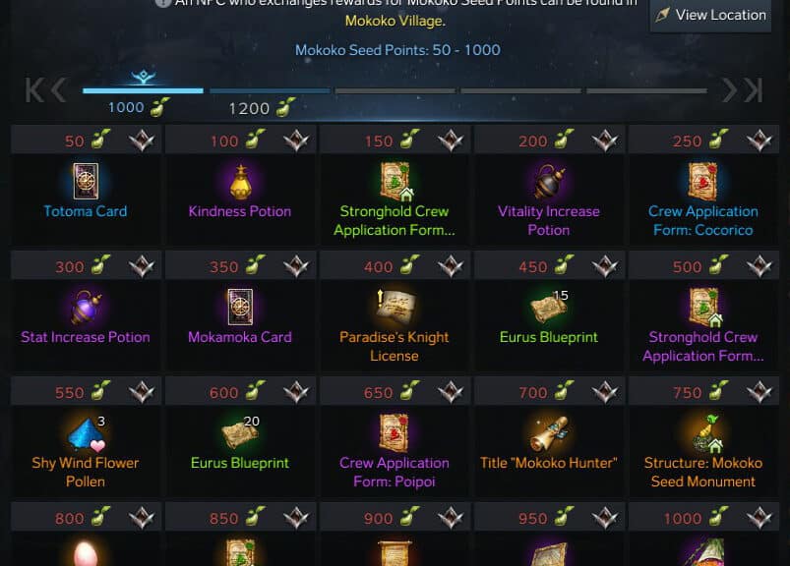The width and height of the screenshot is (790, 566).
Task: Click the third segment of tier progress bar
Action: [395, 91]
